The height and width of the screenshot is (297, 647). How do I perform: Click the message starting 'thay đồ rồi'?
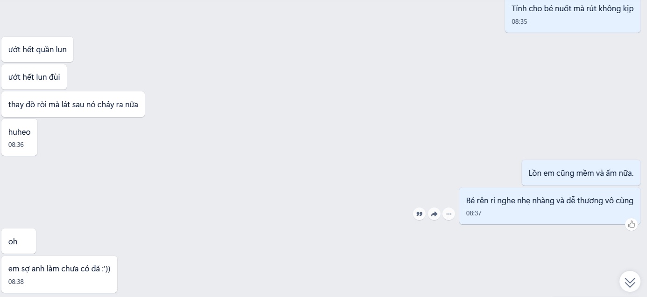[73, 104]
